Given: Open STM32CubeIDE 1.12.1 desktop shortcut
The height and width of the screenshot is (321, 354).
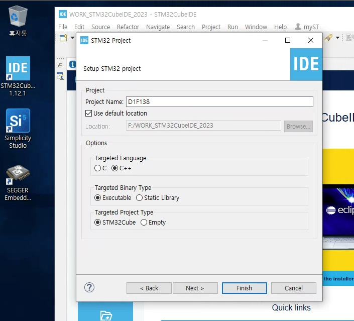Looking at the screenshot, I should (x=18, y=76).
